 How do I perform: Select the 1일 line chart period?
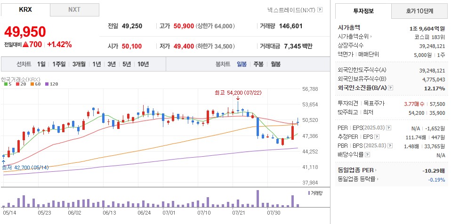[41, 64]
